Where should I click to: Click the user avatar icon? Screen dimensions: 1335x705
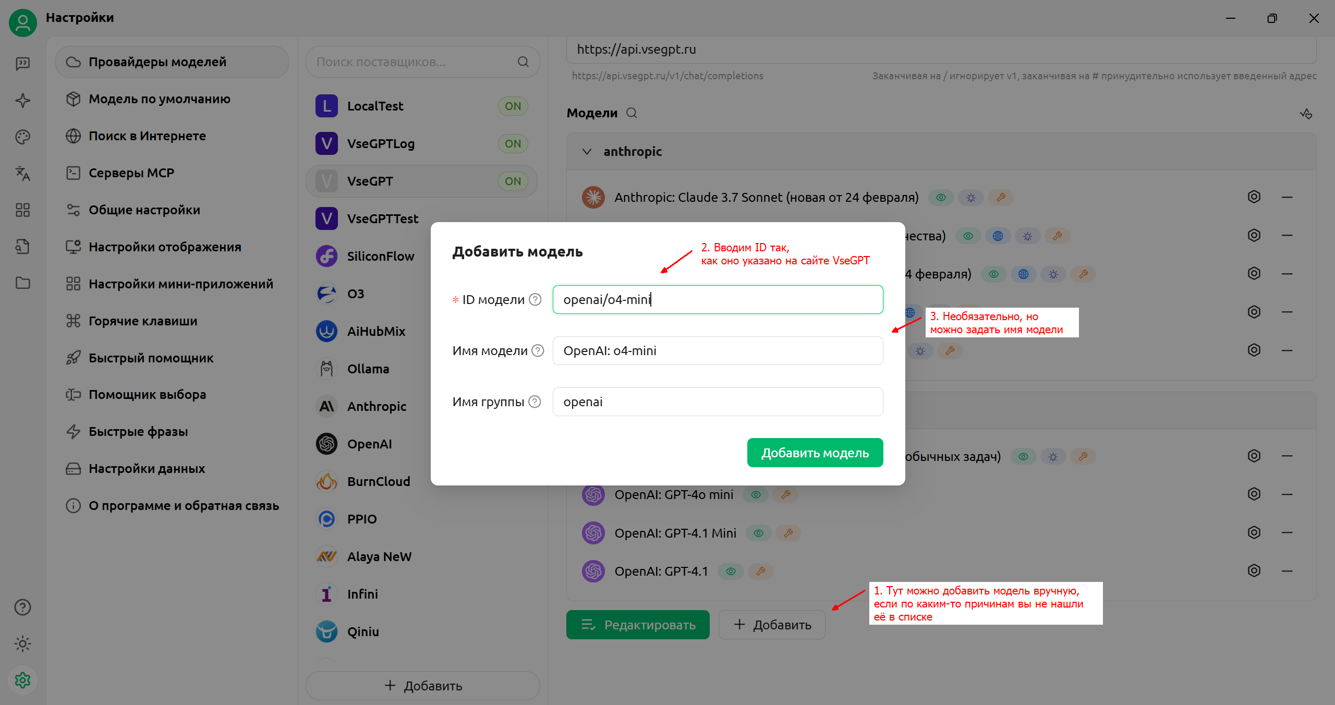tap(22, 22)
